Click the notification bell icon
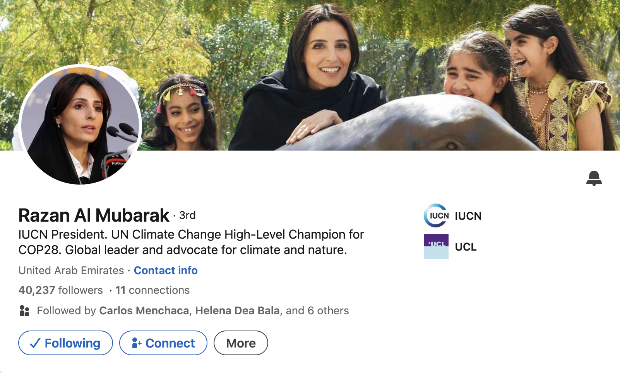Screen dimensions: 620x373 click(x=594, y=178)
